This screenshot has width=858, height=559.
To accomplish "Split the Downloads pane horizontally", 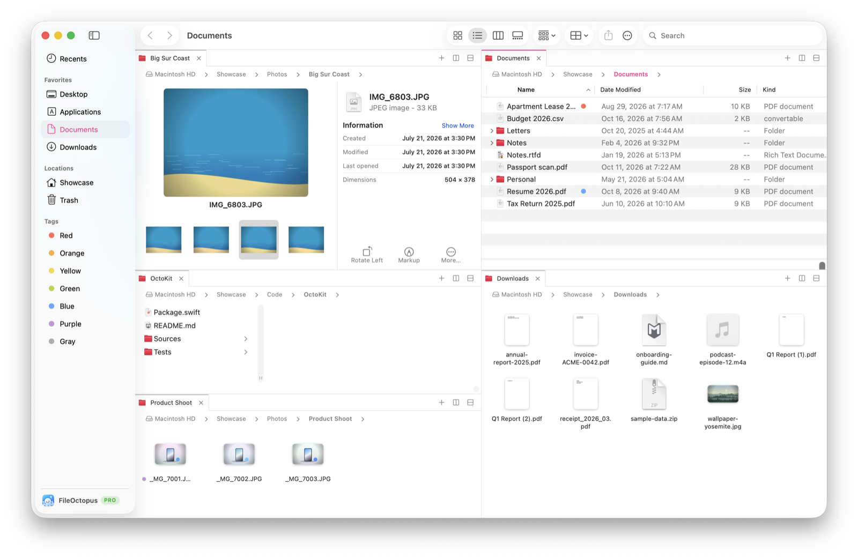I will tap(816, 278).
